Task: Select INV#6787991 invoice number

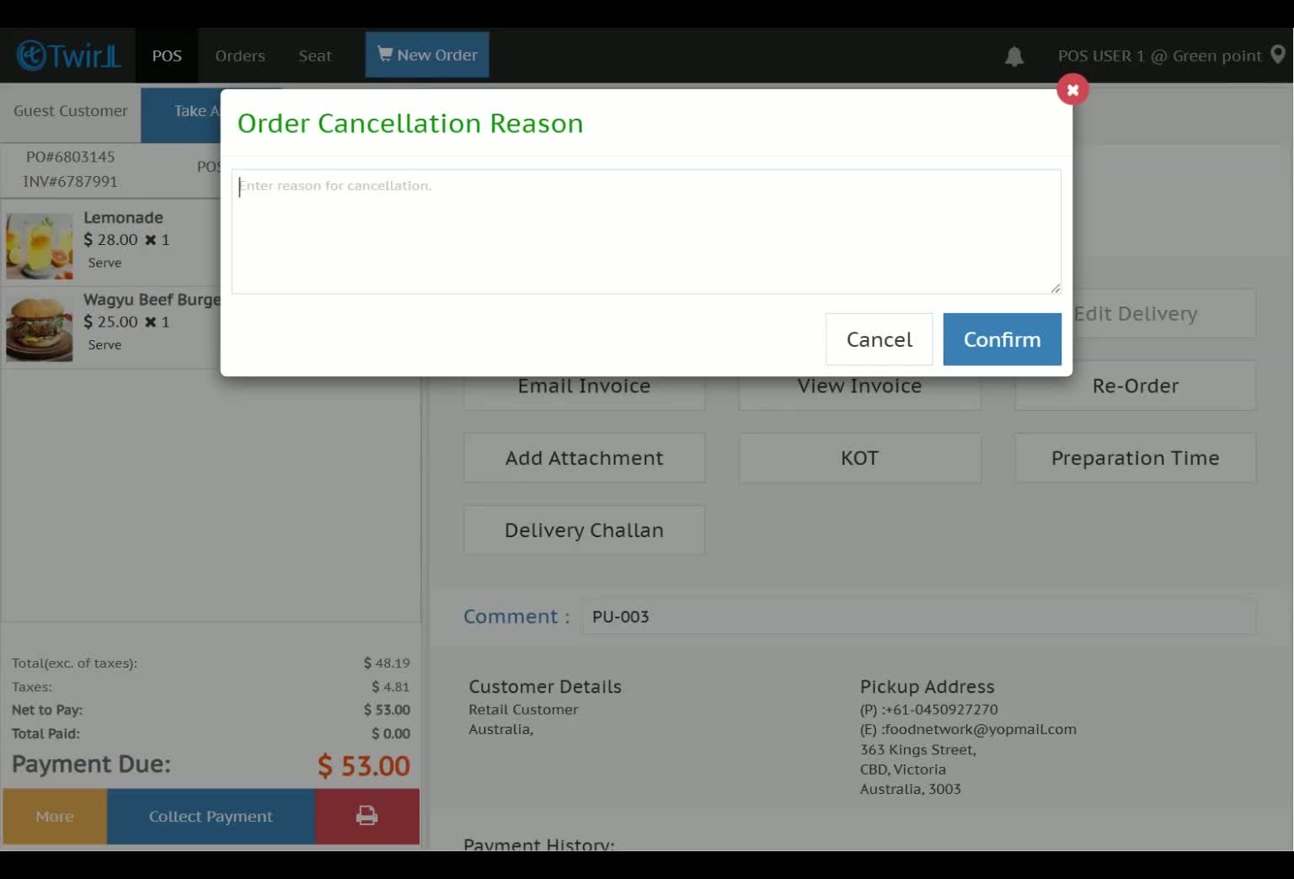Action: coord(70,181)
